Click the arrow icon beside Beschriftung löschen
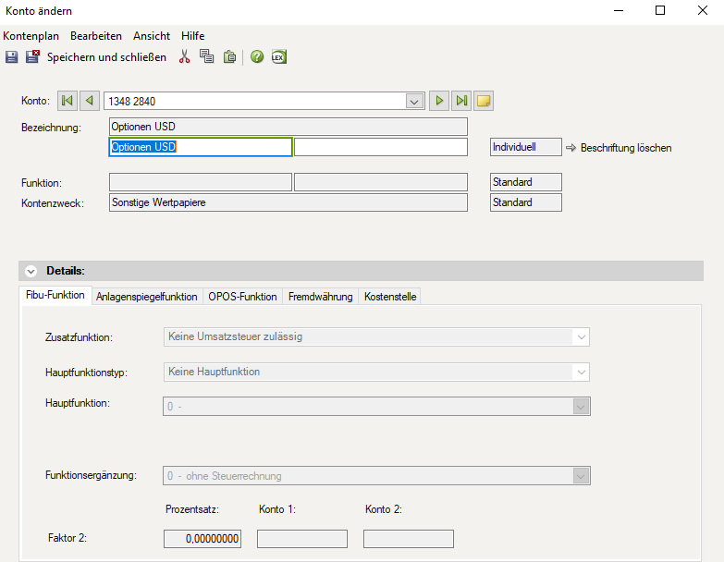This screenshot has height=562, width=724. tap(571, 148)
